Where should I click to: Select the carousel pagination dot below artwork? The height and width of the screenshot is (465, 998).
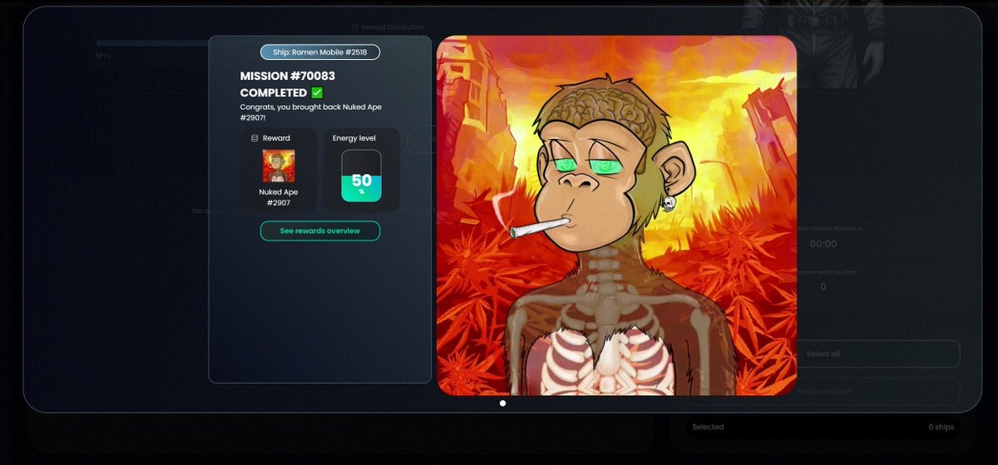point(502,403)
